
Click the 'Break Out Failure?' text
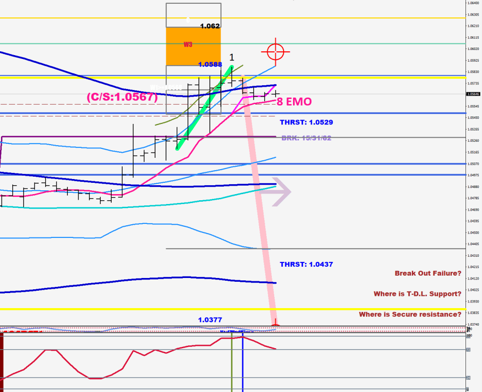point(428,273)
